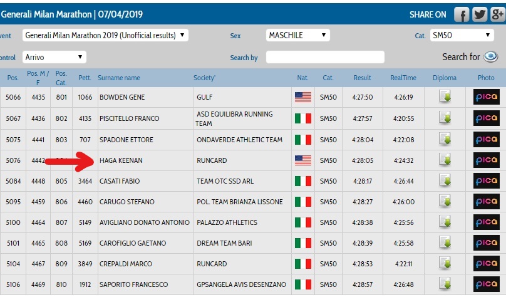
Task: Click bib number 1066
Action: [85, 97]
